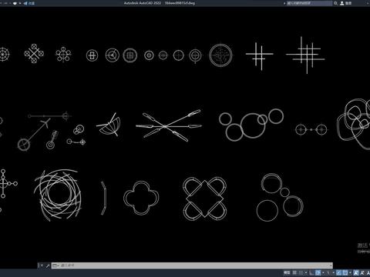Open the quick access toolbar dropdown arrow
Viewport: 370px width, 277px height.
(20, 3)
